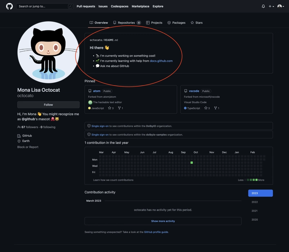Switch to the Stars tab

197,23
